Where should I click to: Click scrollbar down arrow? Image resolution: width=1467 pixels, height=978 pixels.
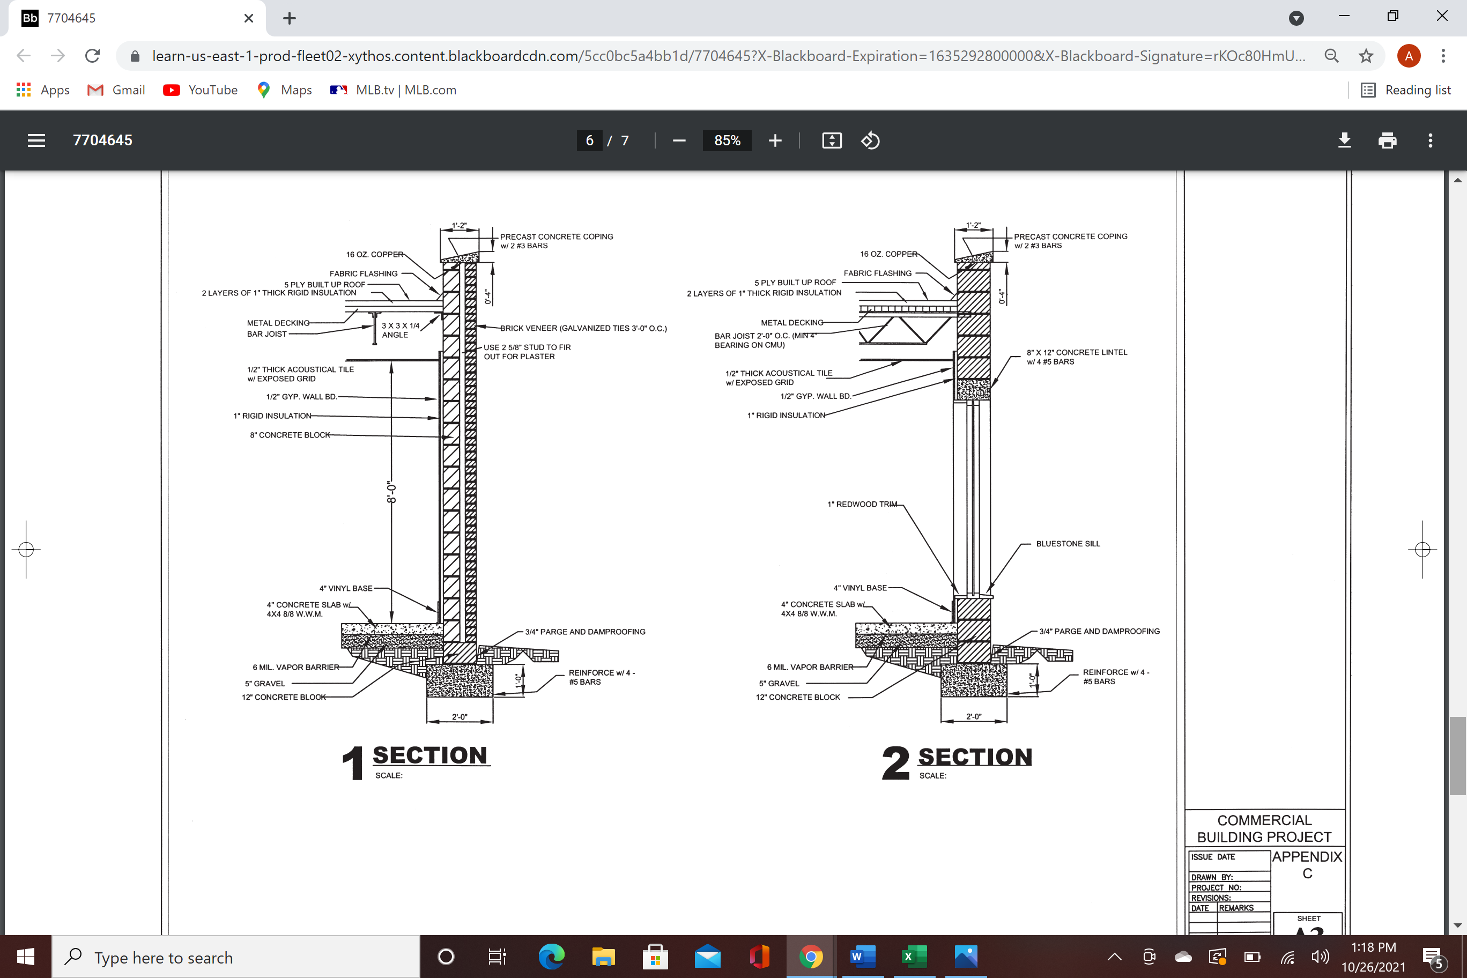click(x=1458, y=925)
